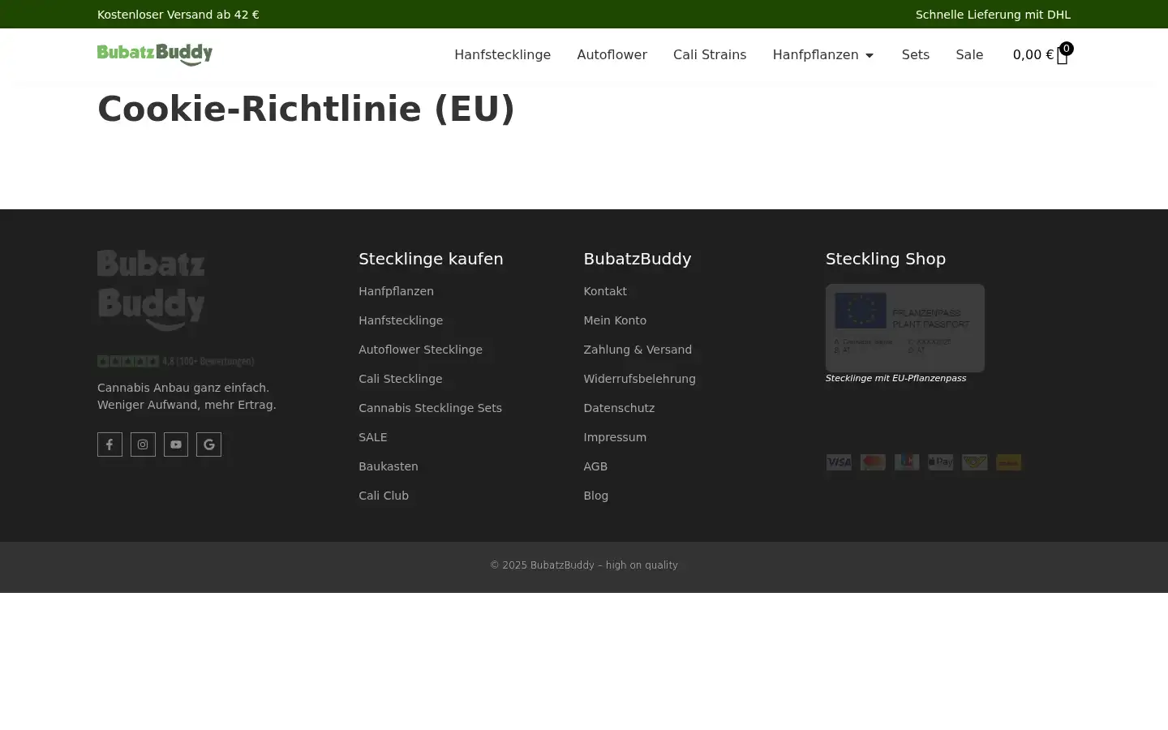Click the 4,8 star rating badge

point(176,361)
